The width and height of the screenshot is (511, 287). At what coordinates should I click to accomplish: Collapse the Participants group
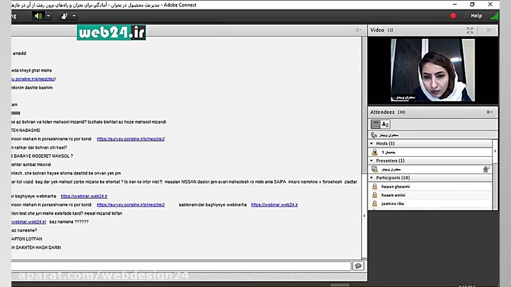pos(372,178)
